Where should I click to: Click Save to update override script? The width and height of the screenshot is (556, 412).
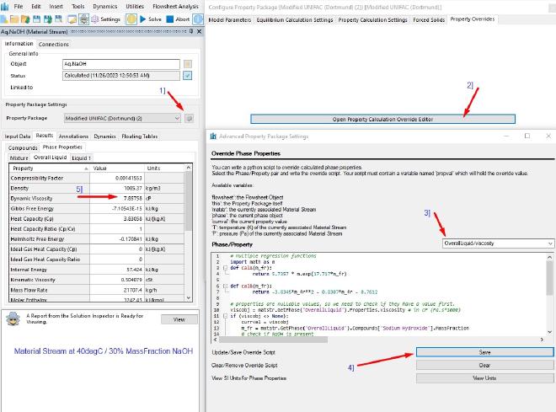coord(484,352)
